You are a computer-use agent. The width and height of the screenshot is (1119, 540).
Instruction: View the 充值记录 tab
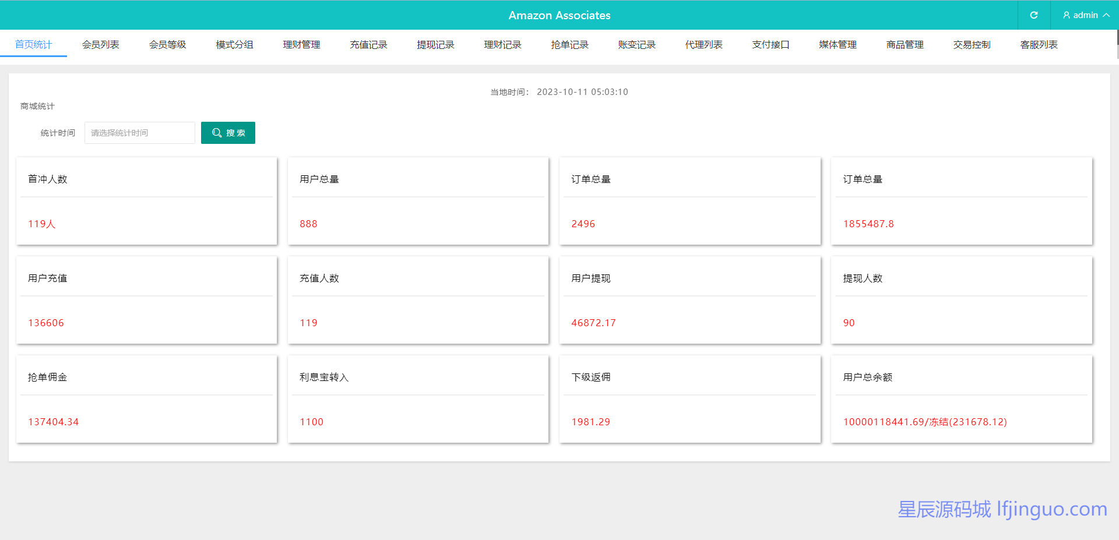368,45
